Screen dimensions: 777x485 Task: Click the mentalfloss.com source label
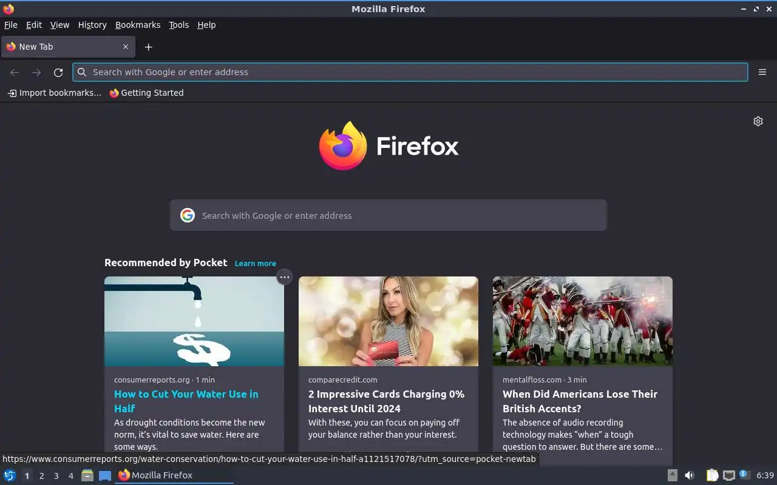pyautogui.click(x=532, y=380)
